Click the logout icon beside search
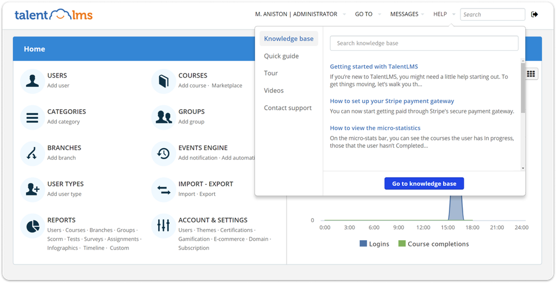556x283 pixels. (535, 14)
